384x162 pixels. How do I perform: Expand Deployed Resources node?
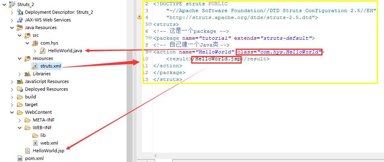point(12,89)
